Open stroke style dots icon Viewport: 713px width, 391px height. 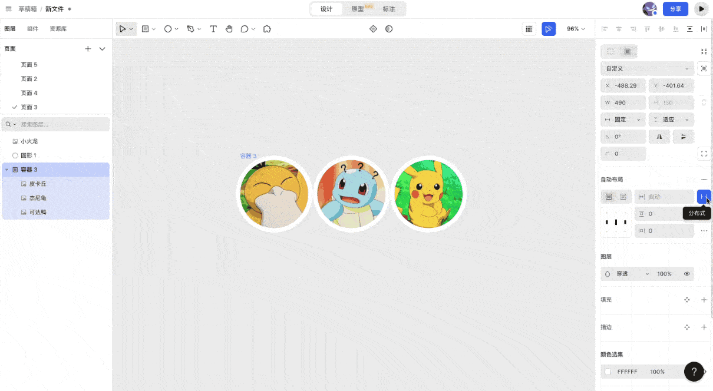click(x=687, y=327)
